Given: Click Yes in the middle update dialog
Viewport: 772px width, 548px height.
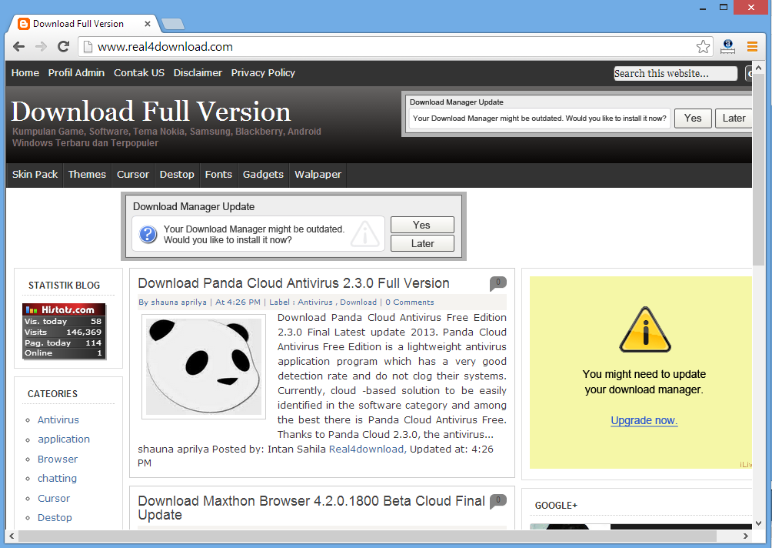Looking at the screenshot, I should (x=422, y=225).
